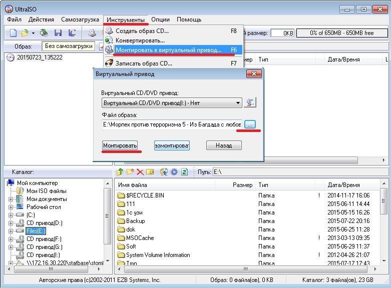Click the Файл образа path field
The height and width of the screenshot is (288, 391).
[172, 124]
